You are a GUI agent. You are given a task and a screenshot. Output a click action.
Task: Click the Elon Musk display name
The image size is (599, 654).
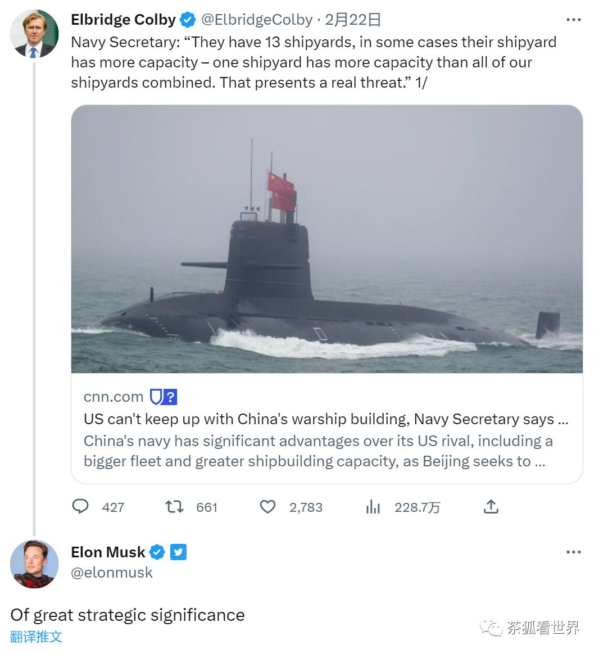click(108, 552)
